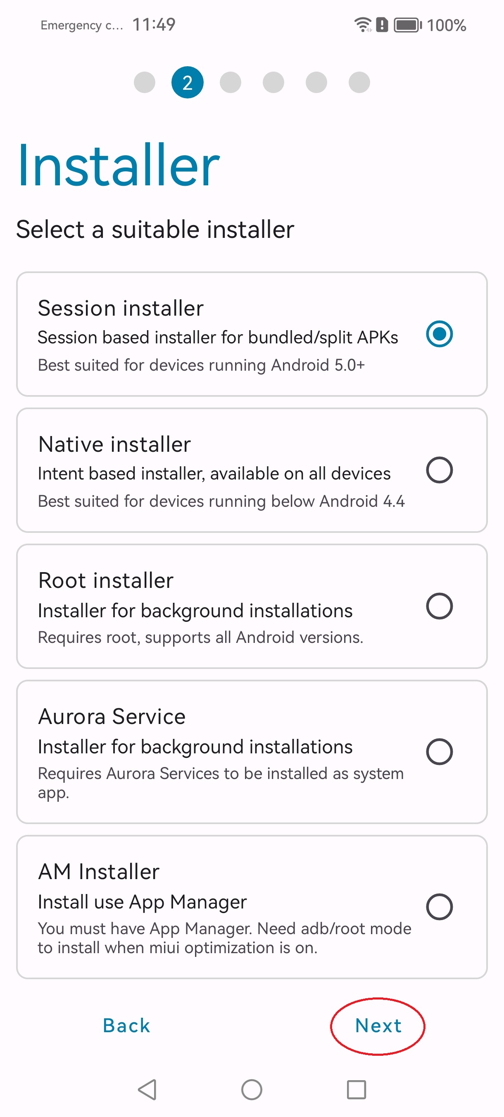Choose the Aurora Service radio button
This screenshot has width=504, height=1117.
[x=440, y=751]
